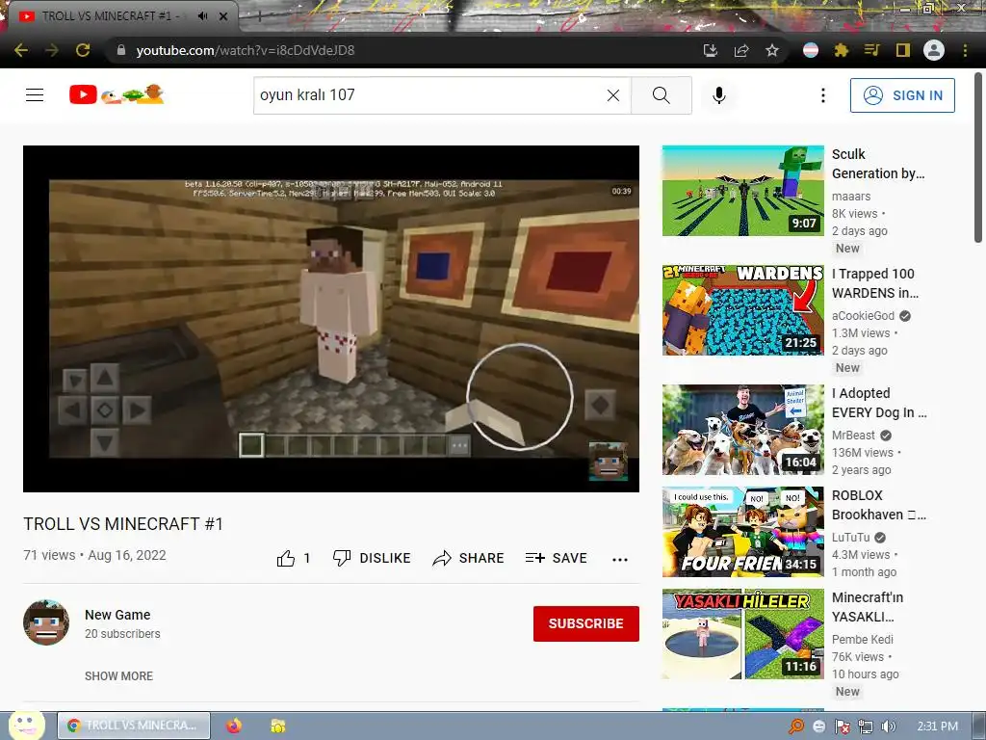Click the magnifier search button
Screen dimensions: 986x740
click(x=661, y=95)
